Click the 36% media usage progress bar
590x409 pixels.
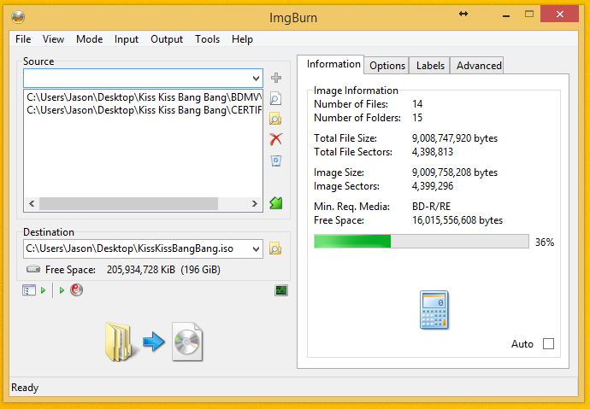[x=421, y=242]
